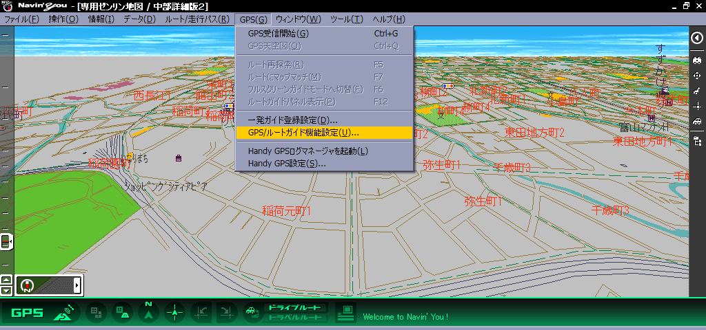Viewport: 706px width, 330px height.
Task: Open the ファイル(F) menu
Action: 21,19
